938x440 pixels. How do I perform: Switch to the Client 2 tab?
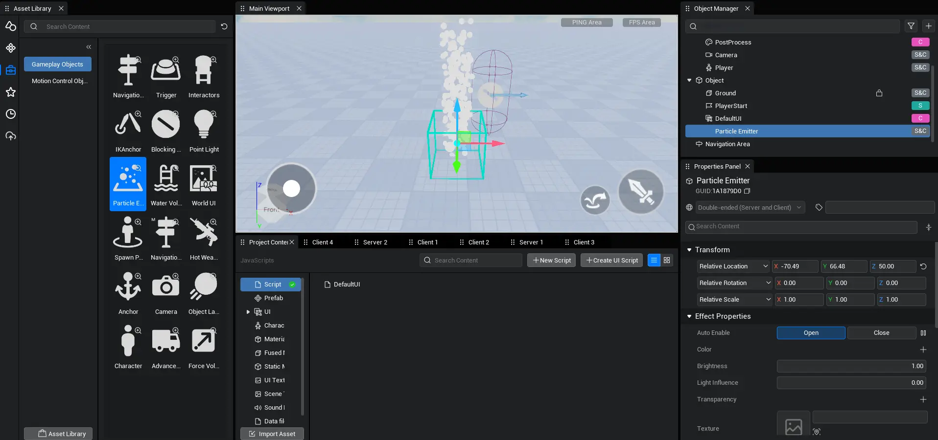click(x=478, y=242)
